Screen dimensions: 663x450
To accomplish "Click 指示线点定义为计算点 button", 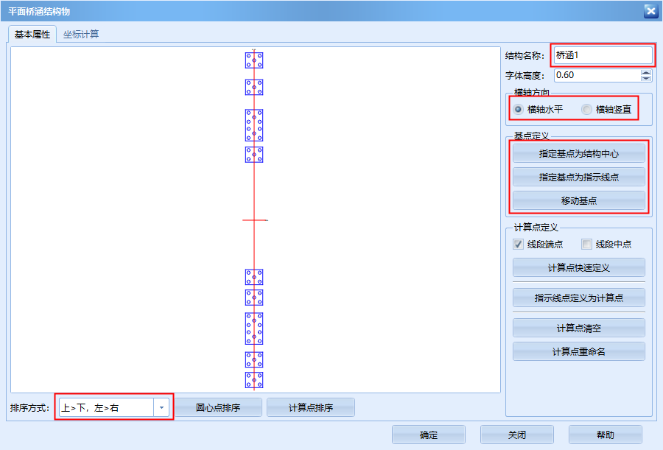I will (578, 298).
